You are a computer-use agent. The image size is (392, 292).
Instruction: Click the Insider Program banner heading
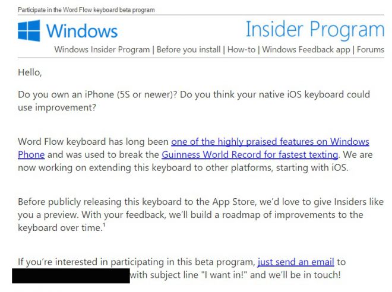click(x=314, y=30)
